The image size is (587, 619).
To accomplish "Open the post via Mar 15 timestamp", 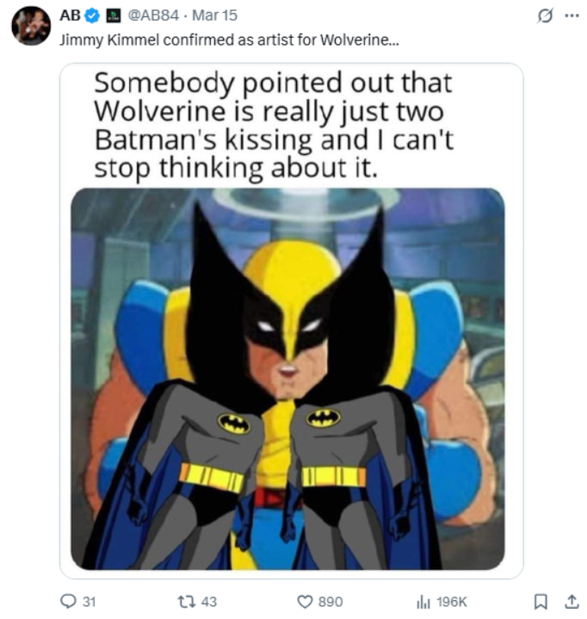I will 217,15.
